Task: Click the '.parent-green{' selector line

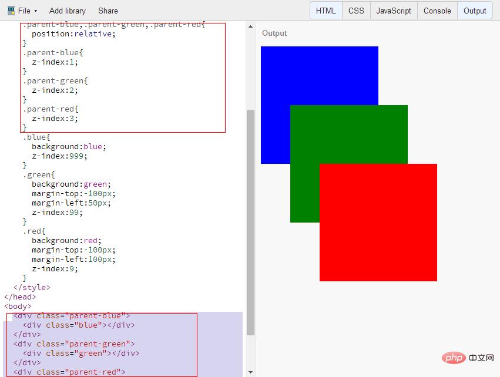Action: (55, 80)
